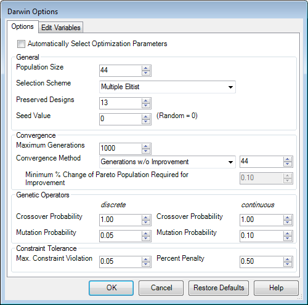This screenshot has width=308, height=305.
Task: Click the Max. Constraint Violation field
Action: tap(121, 262)
